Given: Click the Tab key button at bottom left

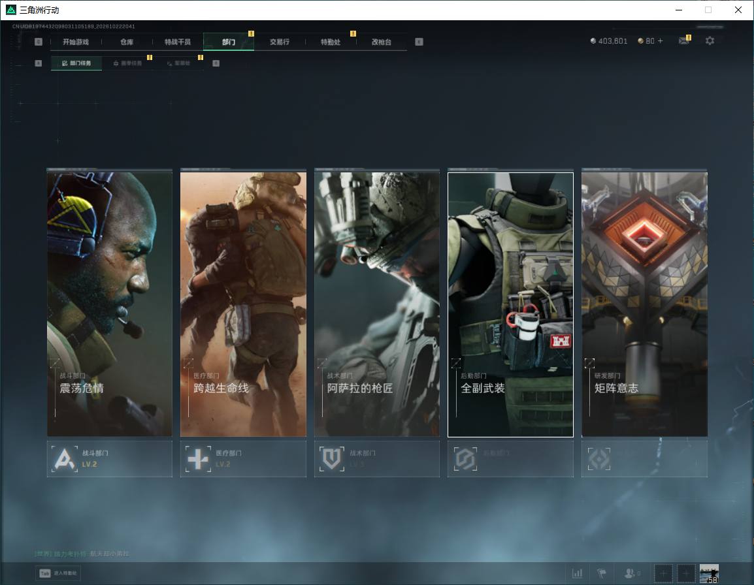Looking at the screenshot, I should point(58,573).
